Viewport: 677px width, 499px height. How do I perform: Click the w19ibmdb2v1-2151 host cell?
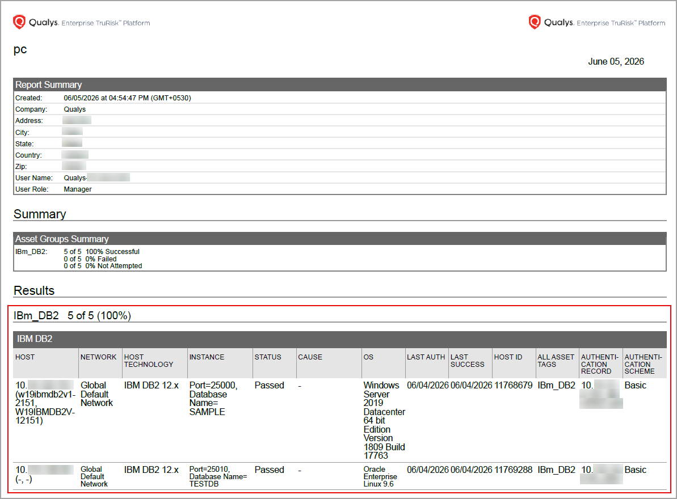point(45,403)
